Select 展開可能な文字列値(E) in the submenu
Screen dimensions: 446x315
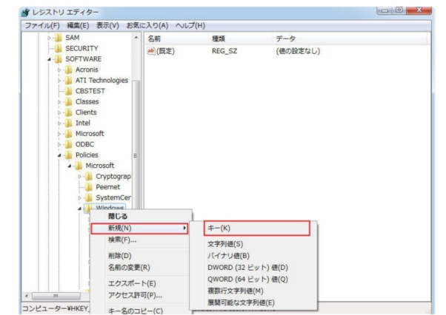pos(253,302)
